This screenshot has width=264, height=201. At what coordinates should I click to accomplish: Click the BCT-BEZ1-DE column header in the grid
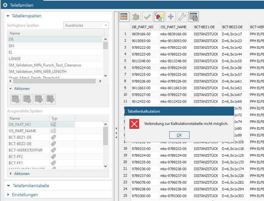207,27
